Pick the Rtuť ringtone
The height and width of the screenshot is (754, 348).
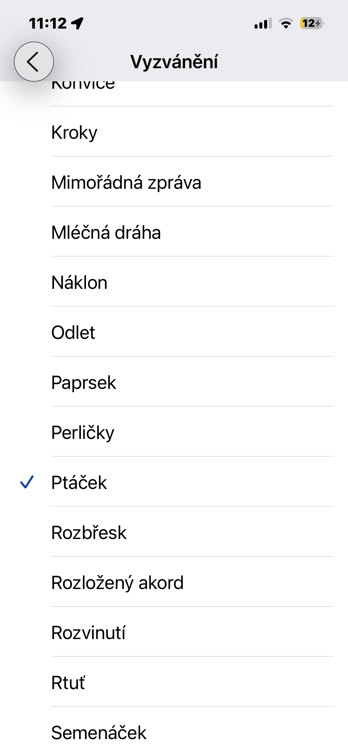[68, 683]
